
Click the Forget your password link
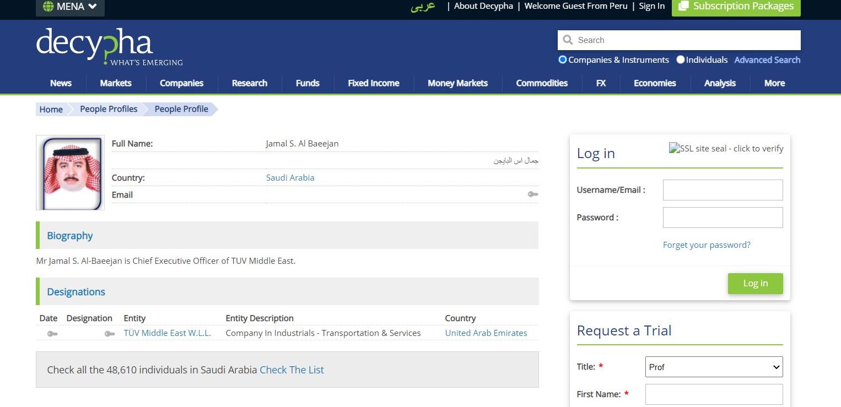(706, 245)
